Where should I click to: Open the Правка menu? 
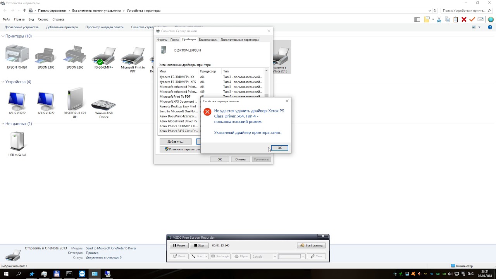(x=19, y=19)
